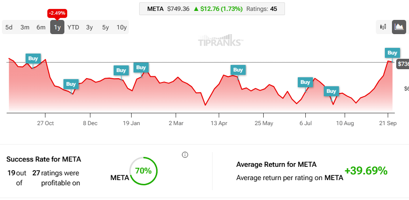Viewport: 409px width, 200px height.
Task: Click the Buy marker at 21 Sep
Action: tap(392, 53)
